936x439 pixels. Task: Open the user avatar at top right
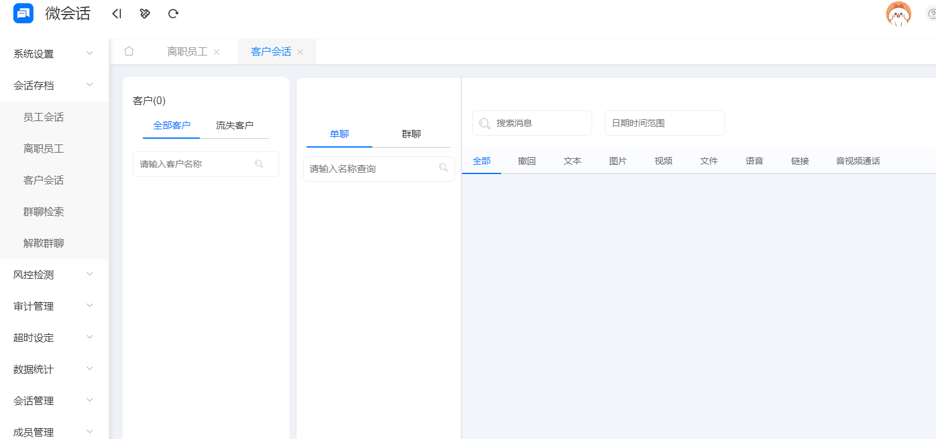(x=899, y=12)
